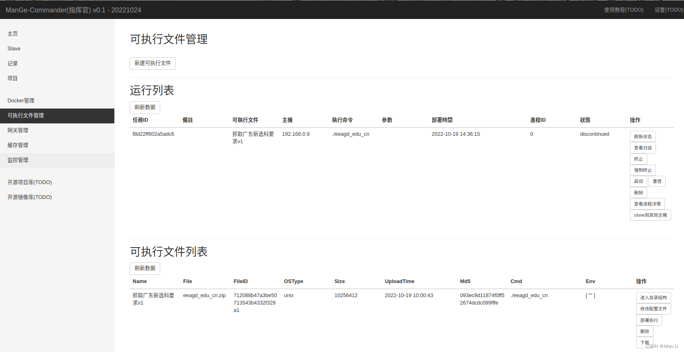Click the 部署時間 column header
684x352 pixels.
click(x=442, y=120)
